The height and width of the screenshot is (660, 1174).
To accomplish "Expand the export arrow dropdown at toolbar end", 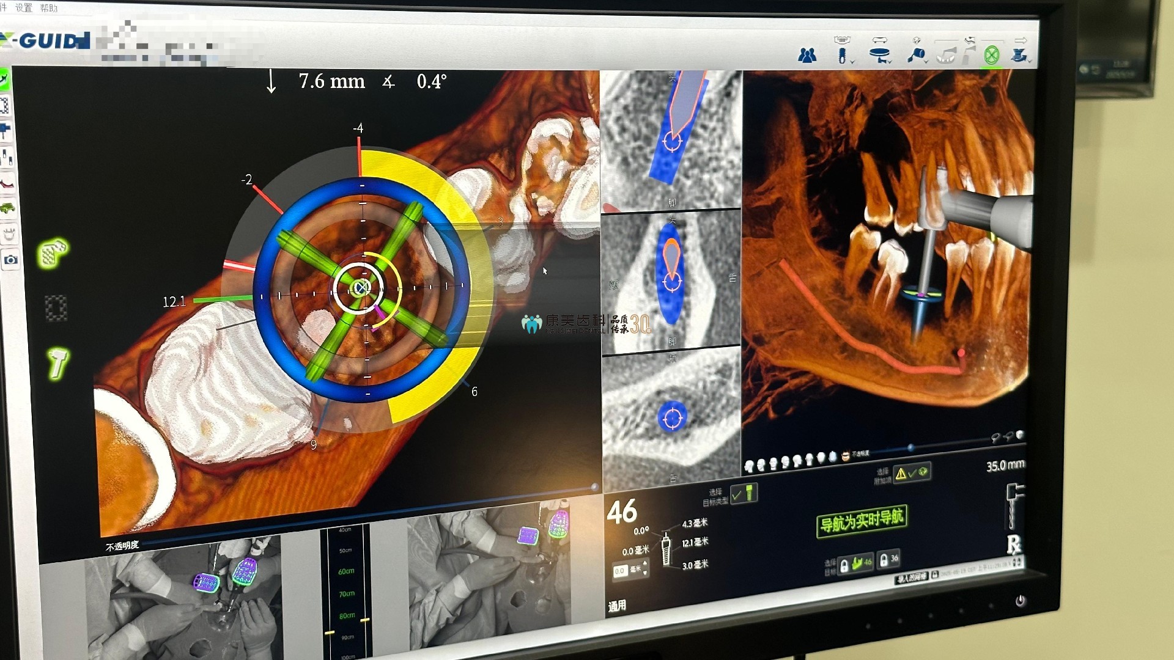I will [1030, 61].
